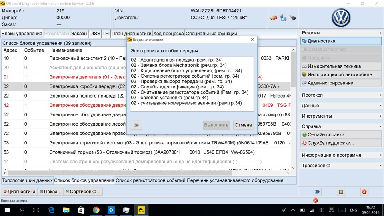The width and height of the screenshot is (384, 216).
Task: Click horizontal scrollbar right arrow of list
Action: [x=288, y=173]
